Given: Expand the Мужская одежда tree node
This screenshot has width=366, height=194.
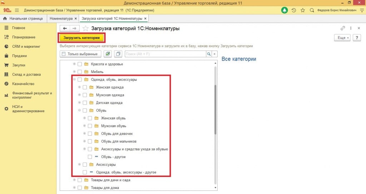Looking at the screenshot, I should 79,95.
